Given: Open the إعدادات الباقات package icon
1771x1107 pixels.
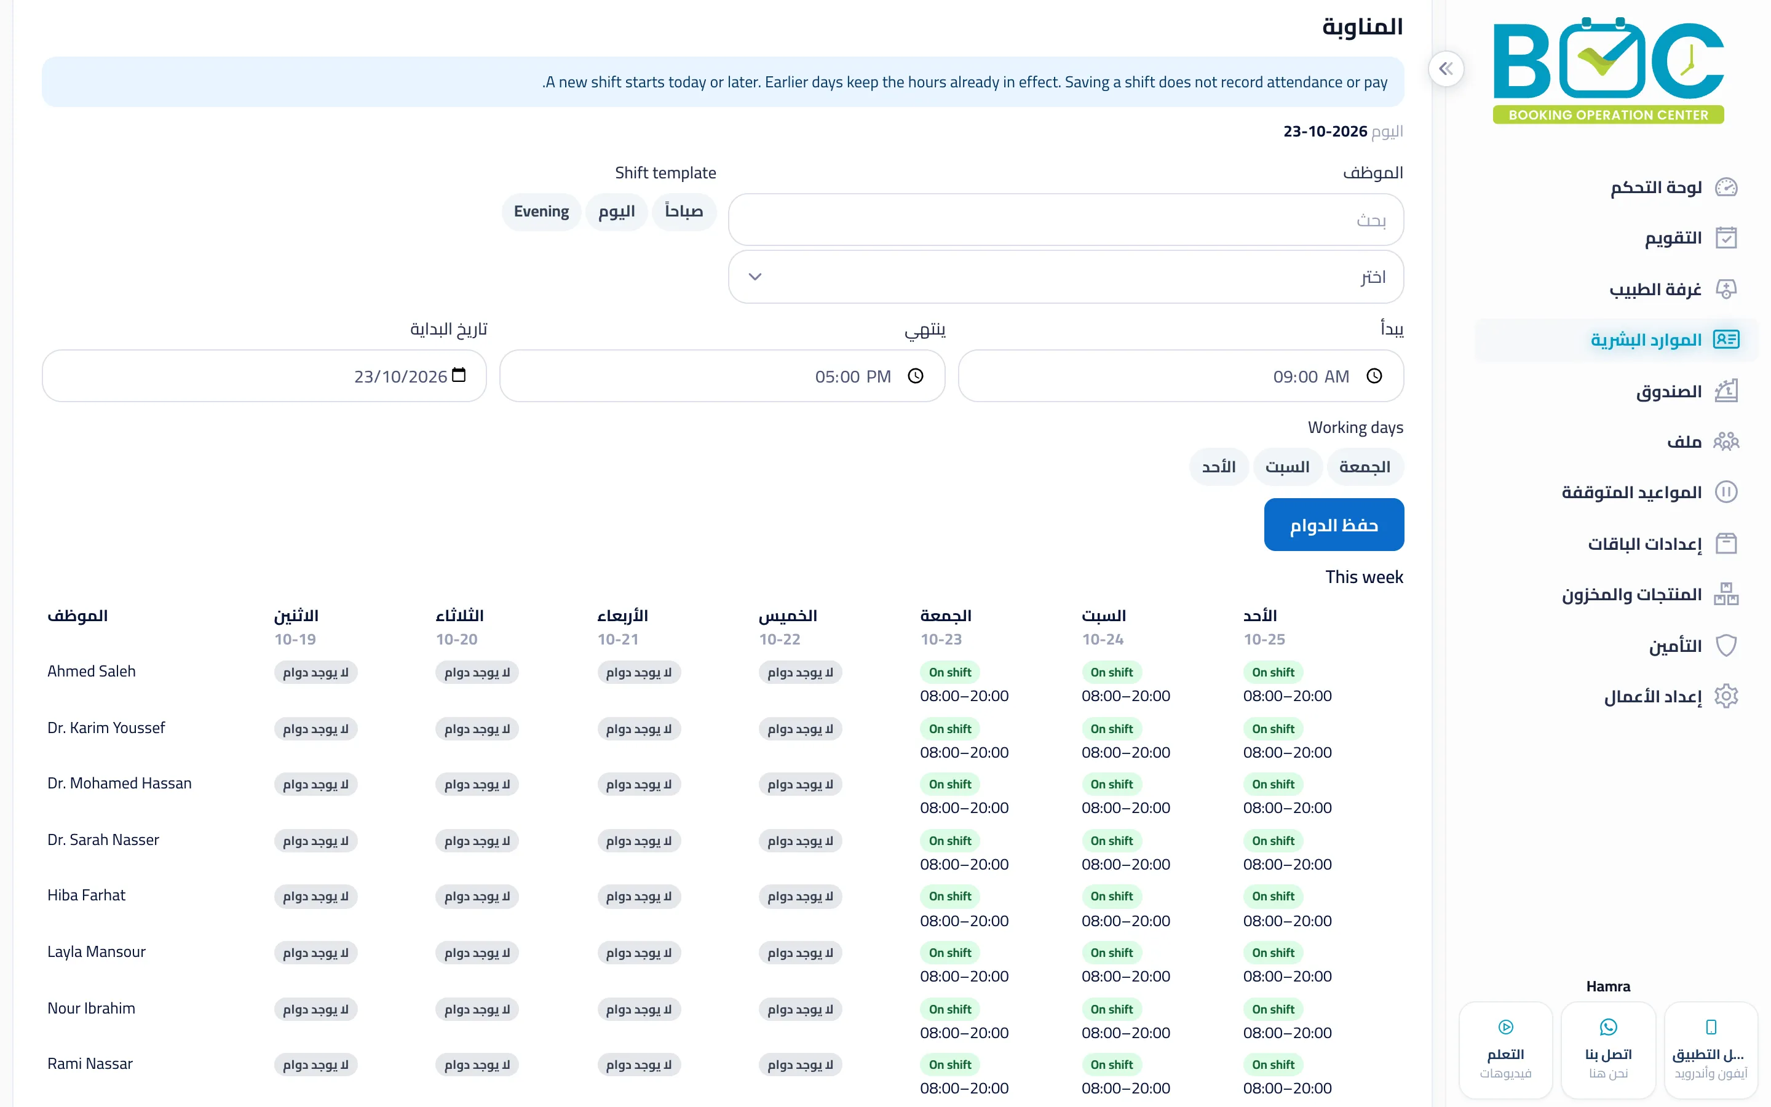Looking at the screenshot, I should pos(1726,543).
